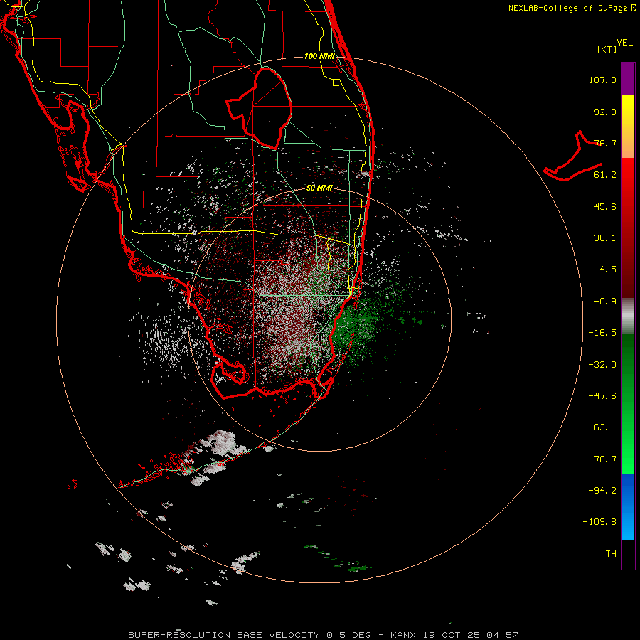Image resolution: width=640 pixels, height=640 pixels.
Task: Click the 76.7 velocity scale value
Action: pos(605,143)
